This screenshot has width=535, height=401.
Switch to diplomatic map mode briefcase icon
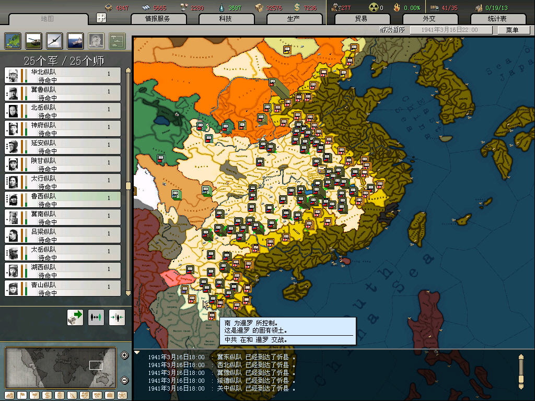tap(110, 395)
